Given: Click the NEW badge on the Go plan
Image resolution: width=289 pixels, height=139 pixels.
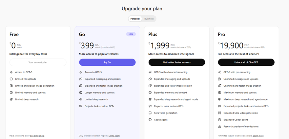Looking at the screenshot, I should pyautogui.click(x=131, y=34).
